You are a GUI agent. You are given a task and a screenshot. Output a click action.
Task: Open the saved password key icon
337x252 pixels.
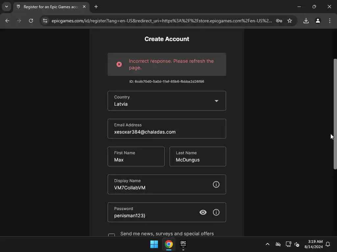(x=279, y=21)
